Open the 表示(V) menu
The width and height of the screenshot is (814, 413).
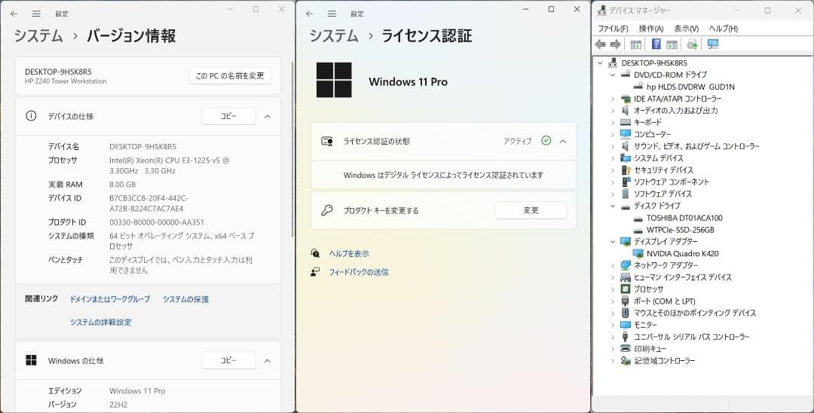tap(687, 29)
